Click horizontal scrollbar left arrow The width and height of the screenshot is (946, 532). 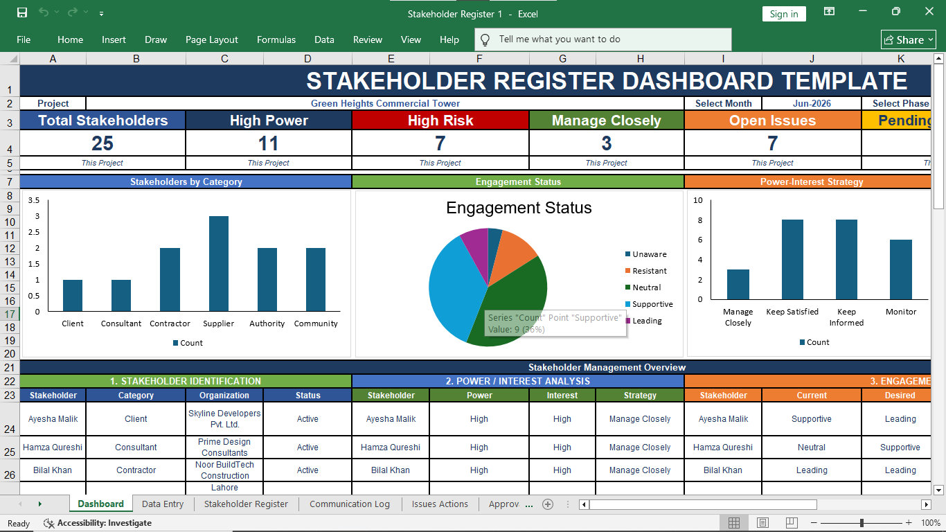point(584,504)
